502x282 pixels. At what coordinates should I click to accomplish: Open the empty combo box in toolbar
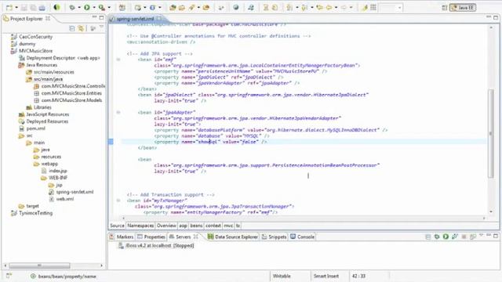(391, 8)
